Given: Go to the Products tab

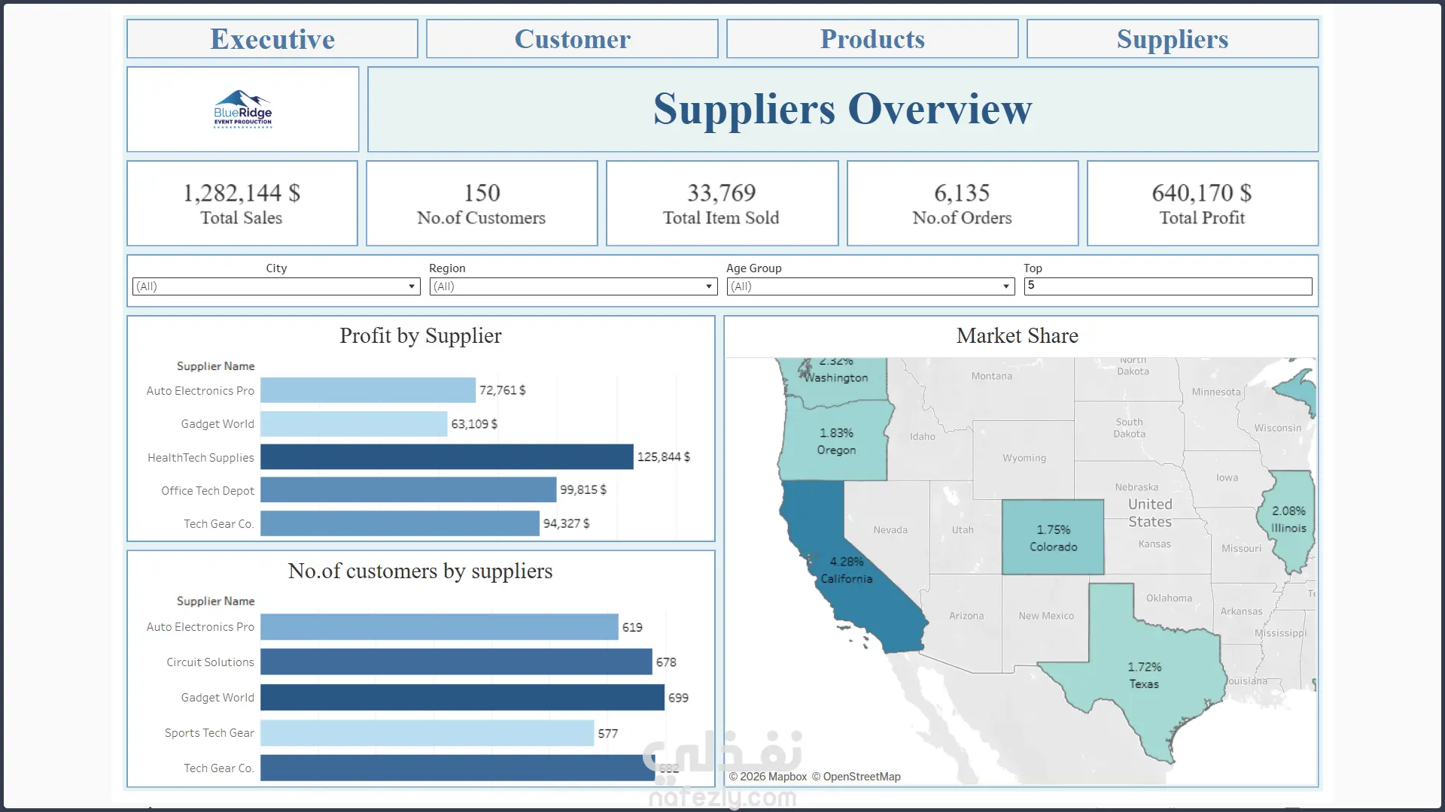Looking at the screenshot, I should coord(872,39).
